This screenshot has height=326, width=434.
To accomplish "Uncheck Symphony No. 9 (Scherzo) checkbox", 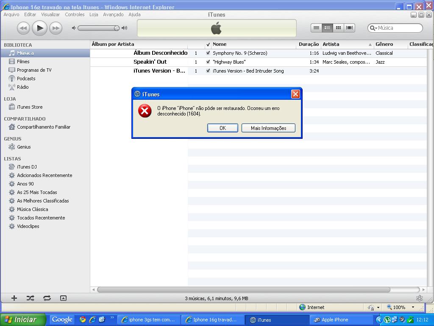I will tap(208, 53).
